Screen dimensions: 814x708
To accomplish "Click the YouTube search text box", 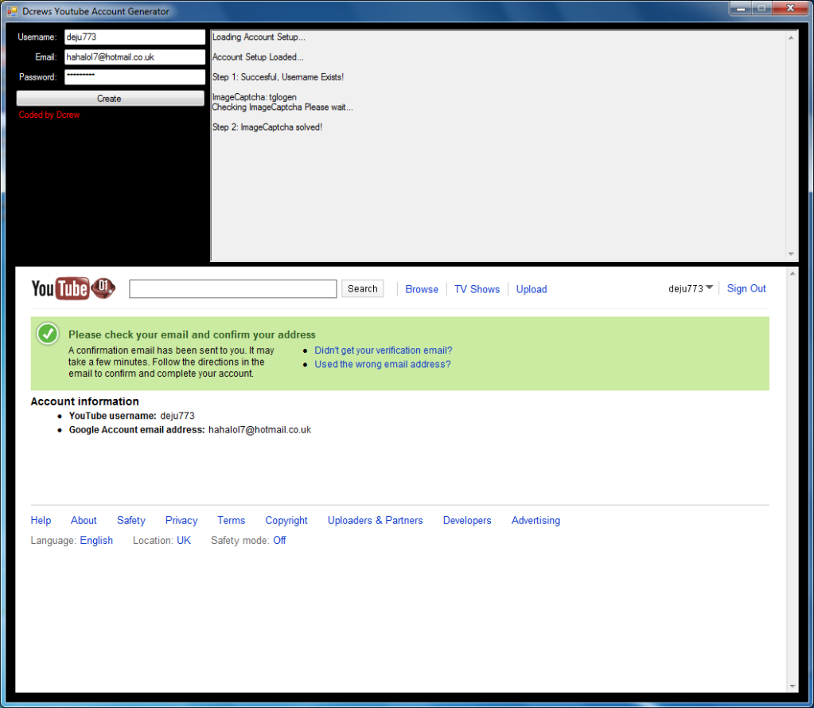I will [232, 289].
